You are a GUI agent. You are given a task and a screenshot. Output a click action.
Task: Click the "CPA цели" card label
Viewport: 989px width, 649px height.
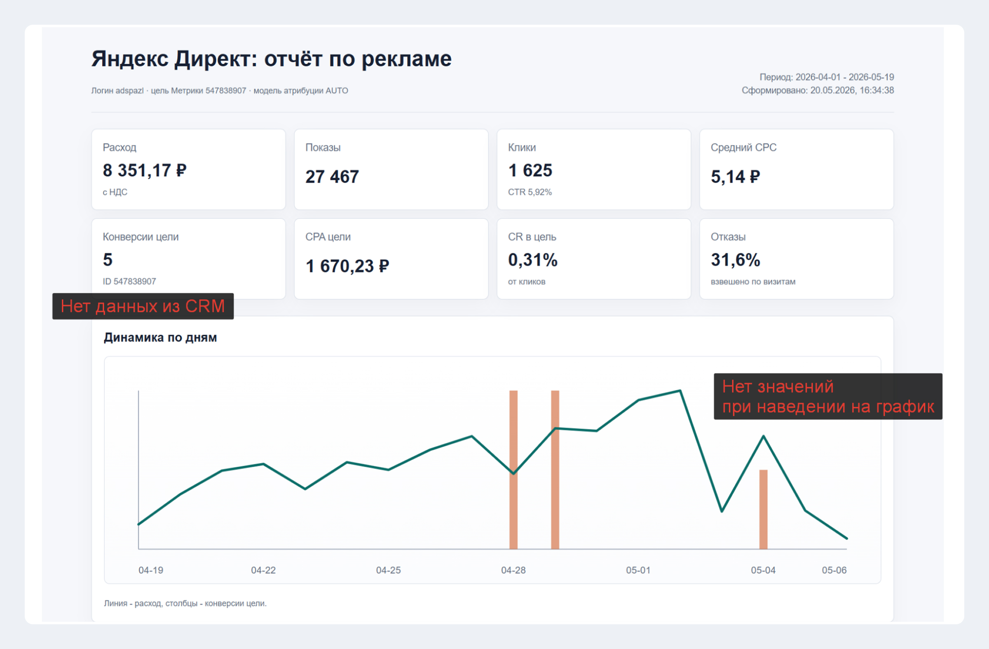(x=328, y=237)
